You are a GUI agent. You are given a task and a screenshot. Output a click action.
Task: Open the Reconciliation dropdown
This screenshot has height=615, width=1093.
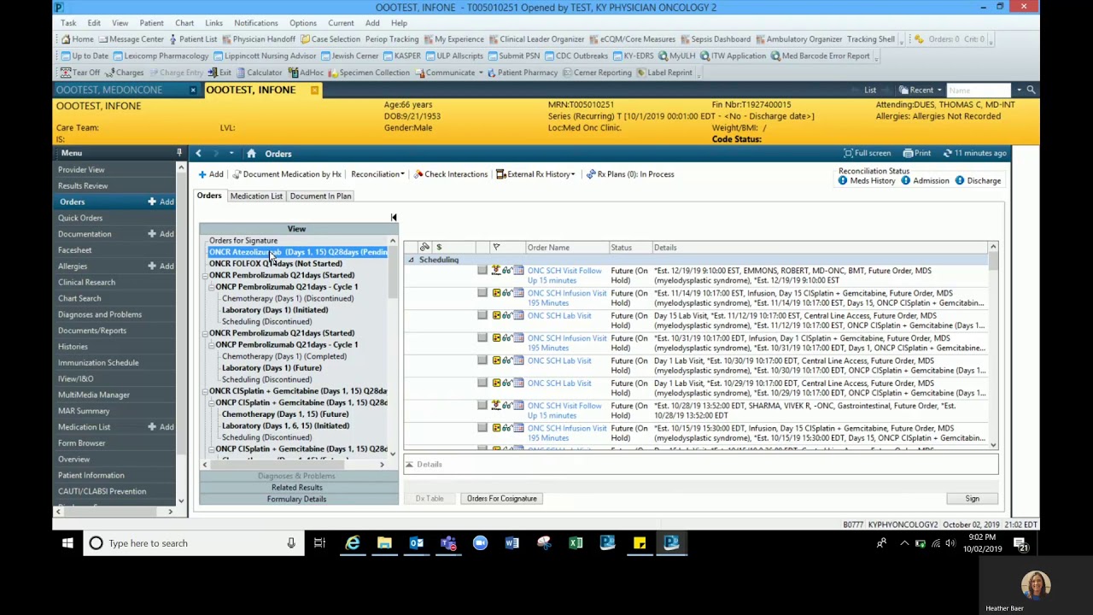point(377,174)
